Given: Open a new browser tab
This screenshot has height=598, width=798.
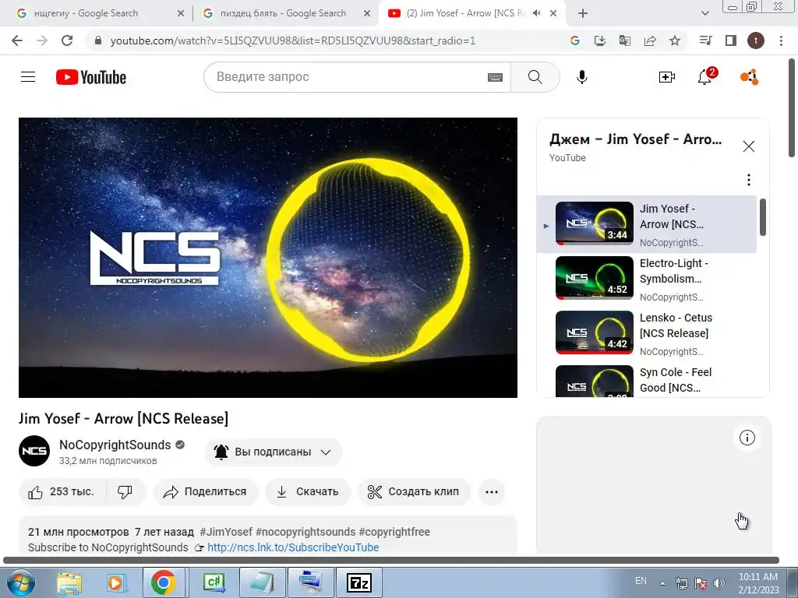Looking at the screenshot, I should 583,13.
